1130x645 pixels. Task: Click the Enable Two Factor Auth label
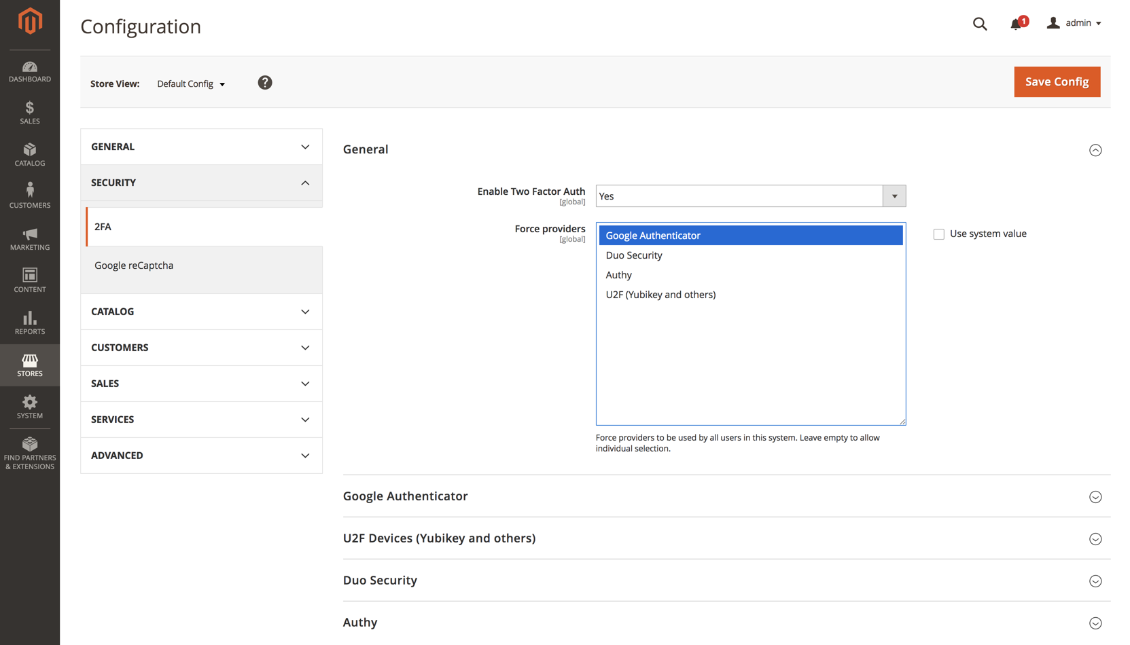click(531, 191)
